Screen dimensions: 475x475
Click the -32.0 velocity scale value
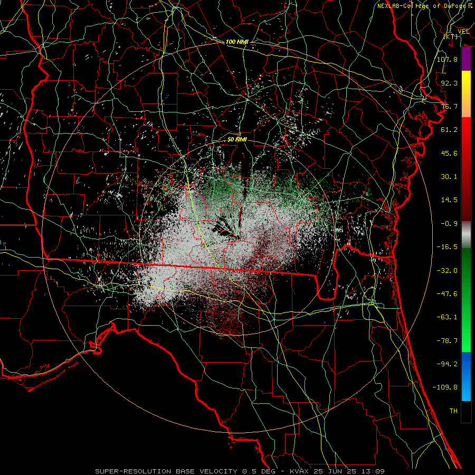coord(447,271)
